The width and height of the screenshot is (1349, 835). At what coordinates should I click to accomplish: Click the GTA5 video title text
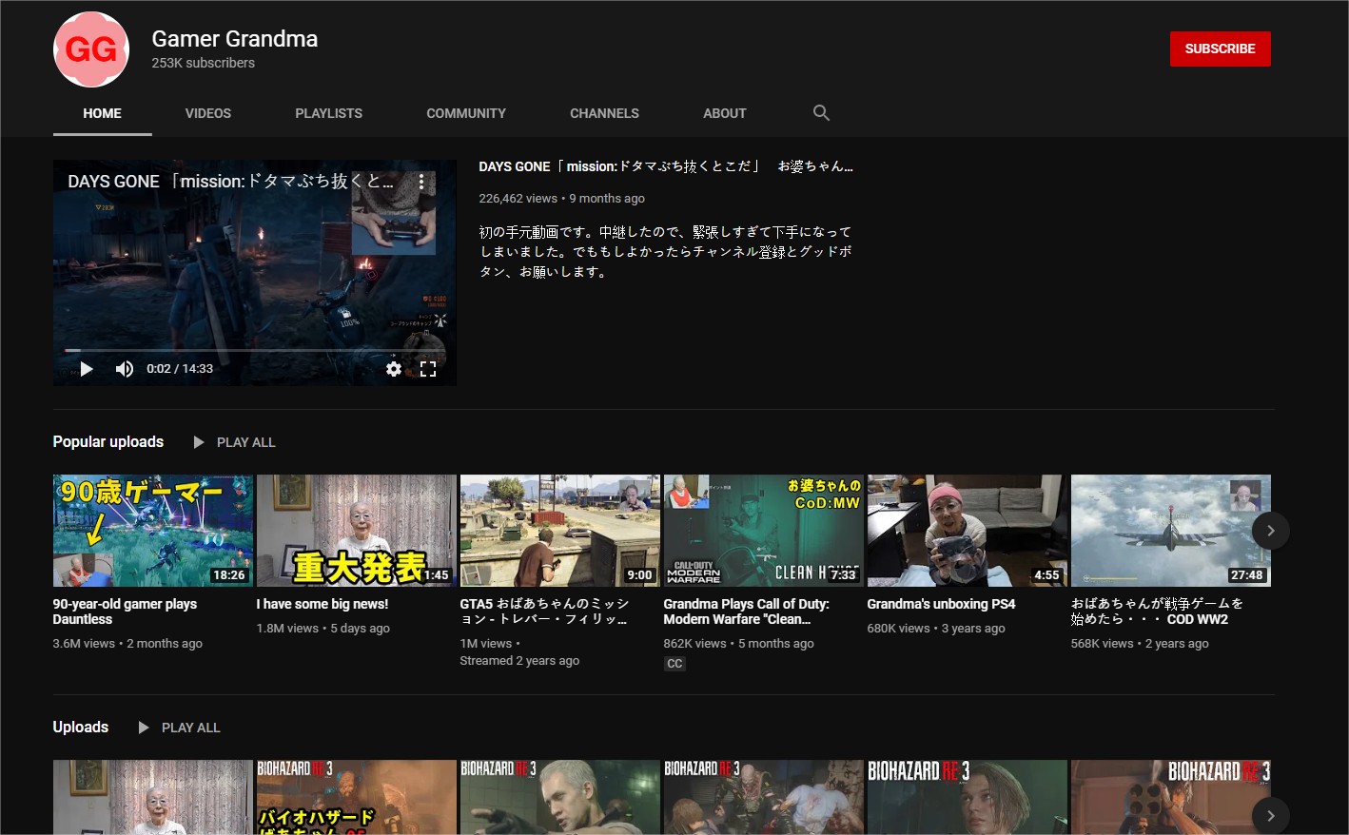[544, 612]
